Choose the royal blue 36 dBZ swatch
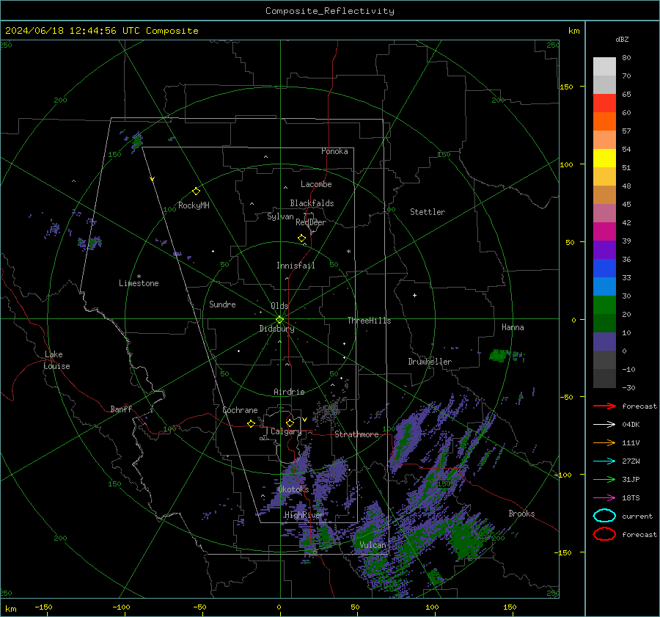The height and width of the screenshot is (617, 660). (x=604, y=269)
